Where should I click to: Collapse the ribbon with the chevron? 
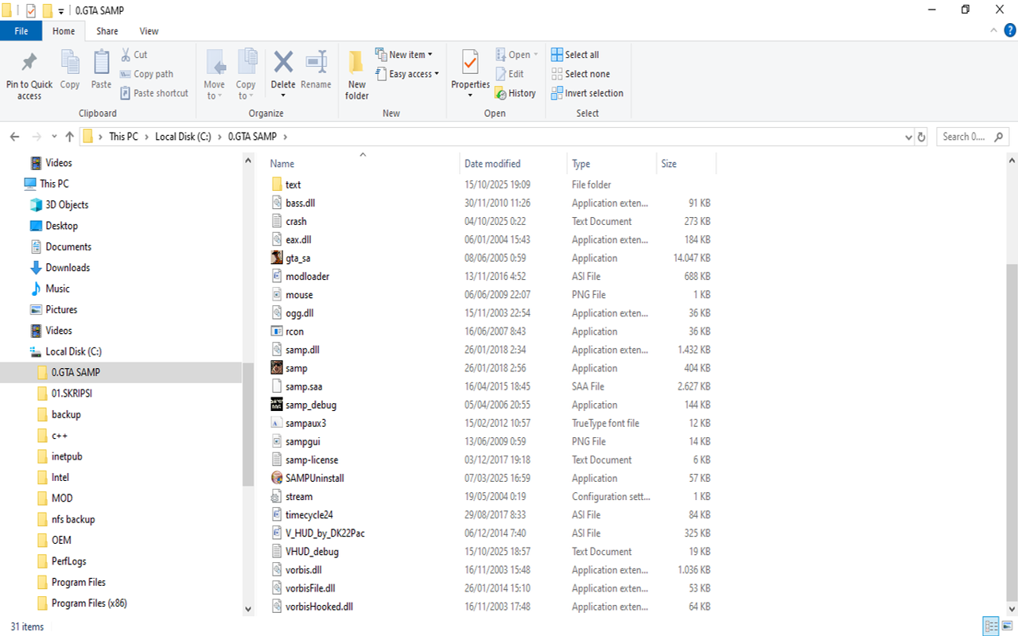993,30
